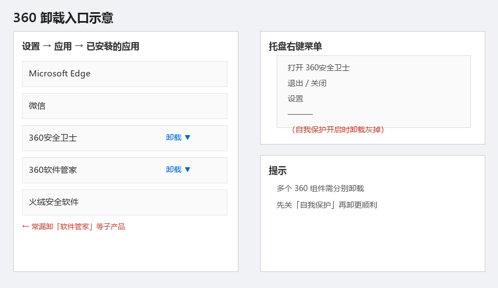Select the 360软件管家 app name
The height and width of the screenshot is (288, 498).
tap(53, 170)
